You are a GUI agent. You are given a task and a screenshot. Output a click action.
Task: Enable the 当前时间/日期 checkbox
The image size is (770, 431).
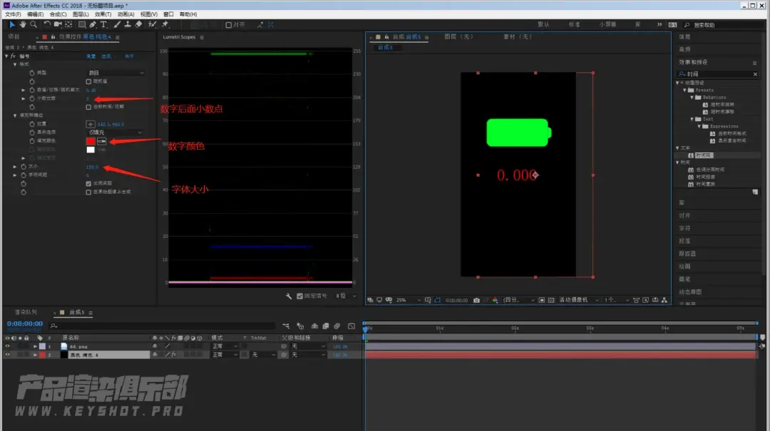point(89,107)
